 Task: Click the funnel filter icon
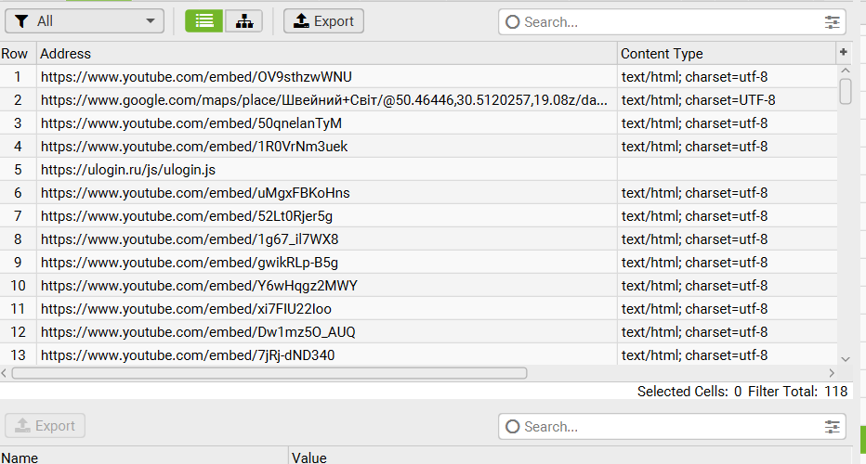(21, 21)
